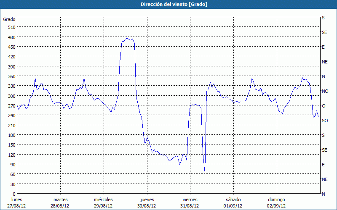This screenshot has height=210, width=337.
Task: Select the 'N' compass label level with 0
Action: 323,194
